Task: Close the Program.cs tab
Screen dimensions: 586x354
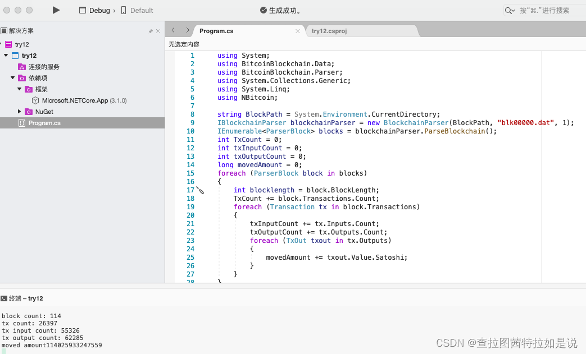Action: [x=297, y=31]
